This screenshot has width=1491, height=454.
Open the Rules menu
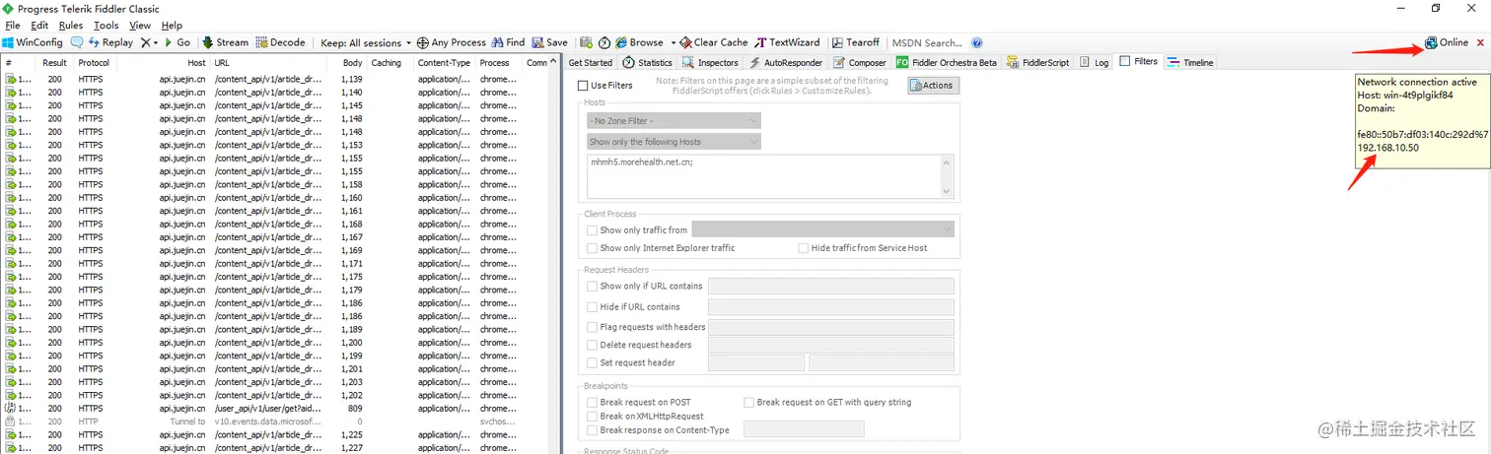[71, 25]
